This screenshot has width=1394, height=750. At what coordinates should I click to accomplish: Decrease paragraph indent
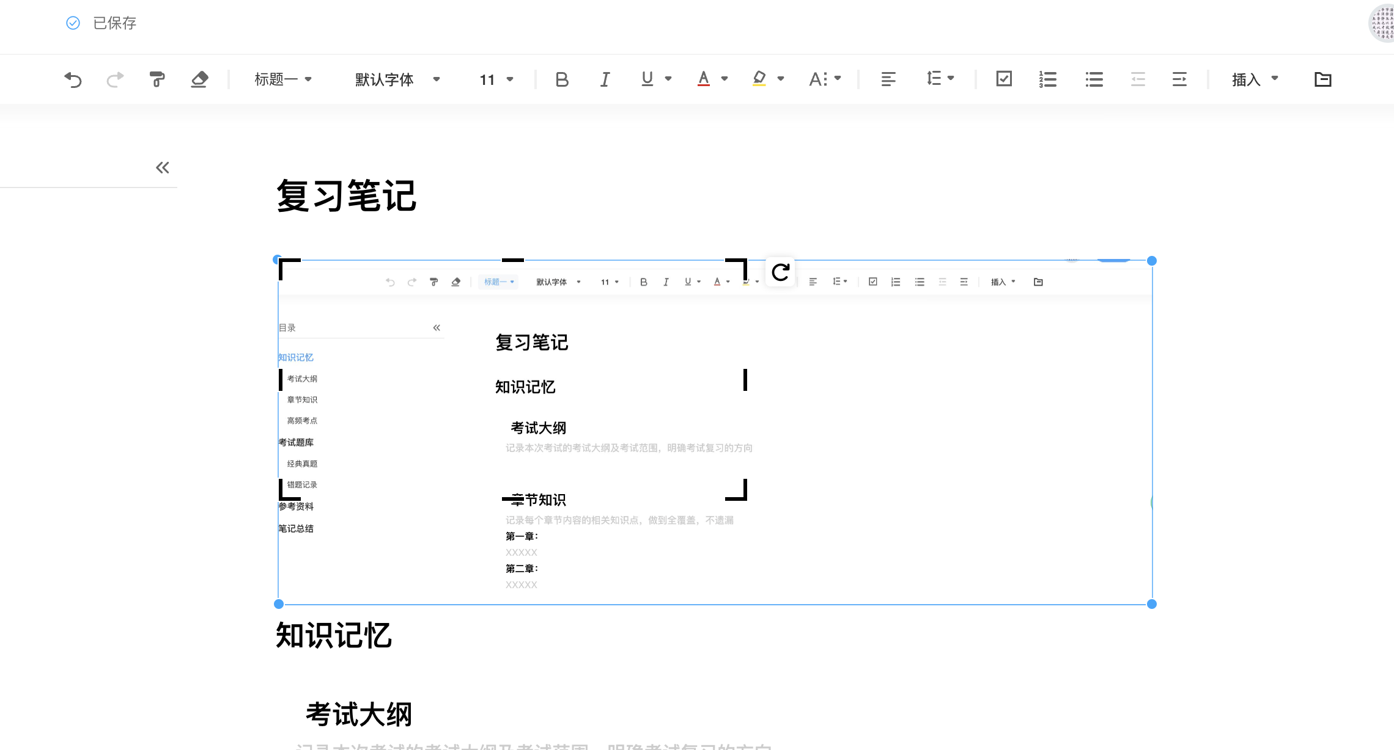coord(1138,79)
